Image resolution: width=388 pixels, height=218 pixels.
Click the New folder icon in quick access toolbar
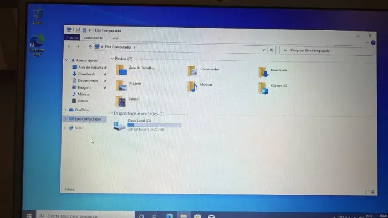(x=84, y=30)
